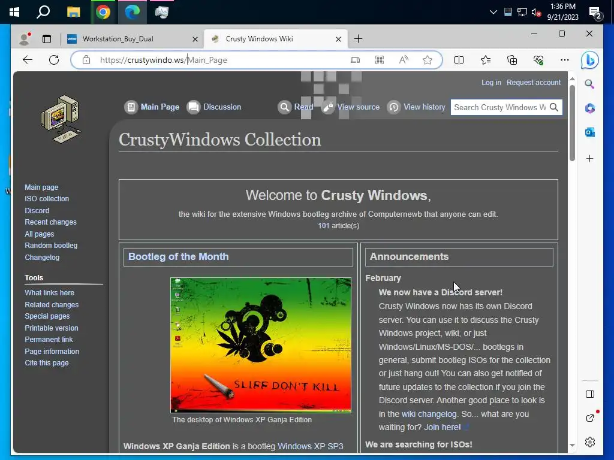Open Printable version link
614x460 pixels.
click(x=52, y=328)
